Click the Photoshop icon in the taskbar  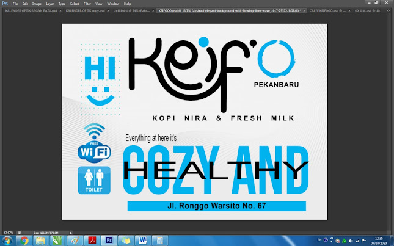point(111,241)
